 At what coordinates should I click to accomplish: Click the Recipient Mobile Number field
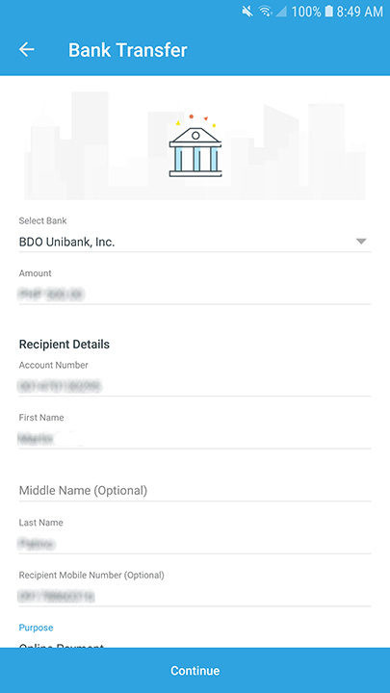(x=195, y=596)
